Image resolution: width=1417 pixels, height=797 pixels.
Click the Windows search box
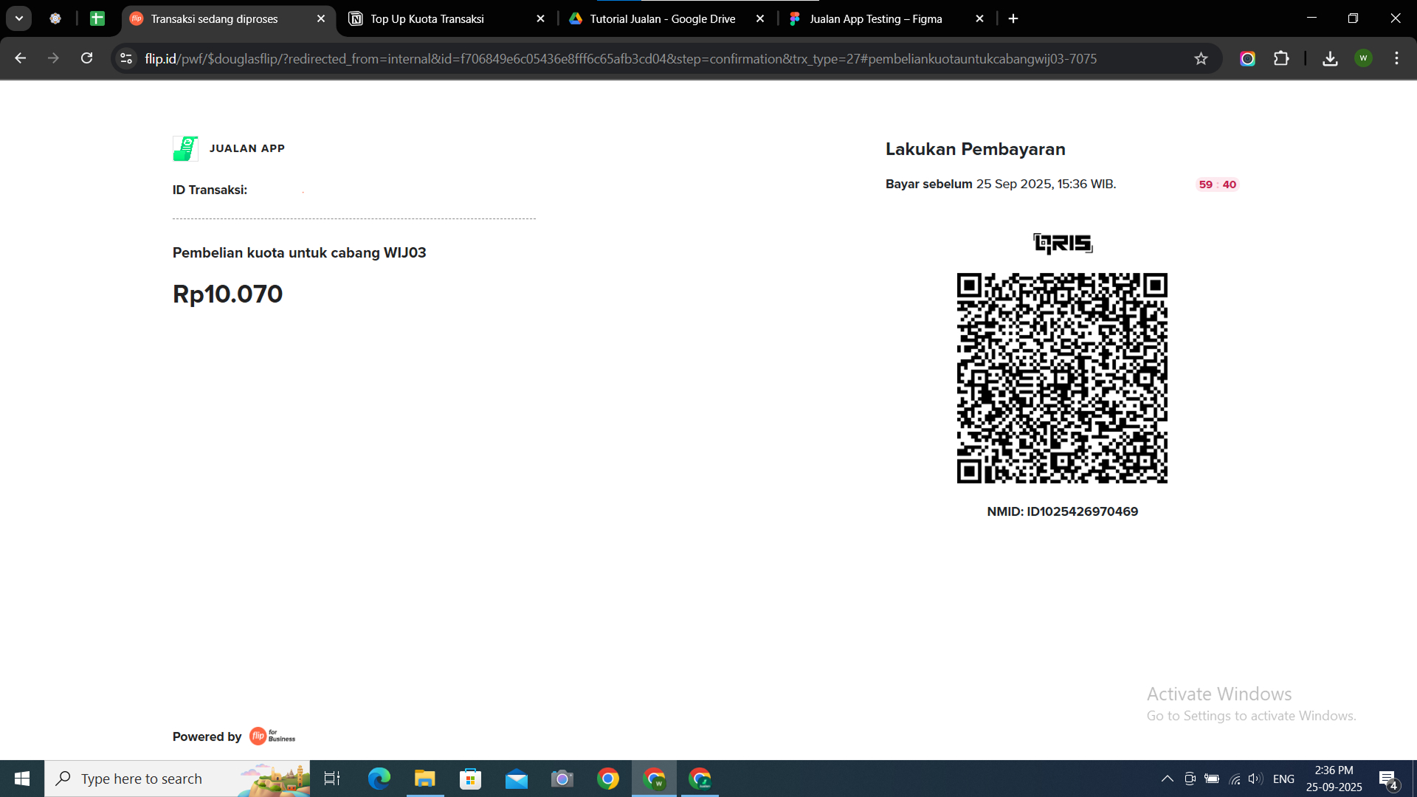142,779
